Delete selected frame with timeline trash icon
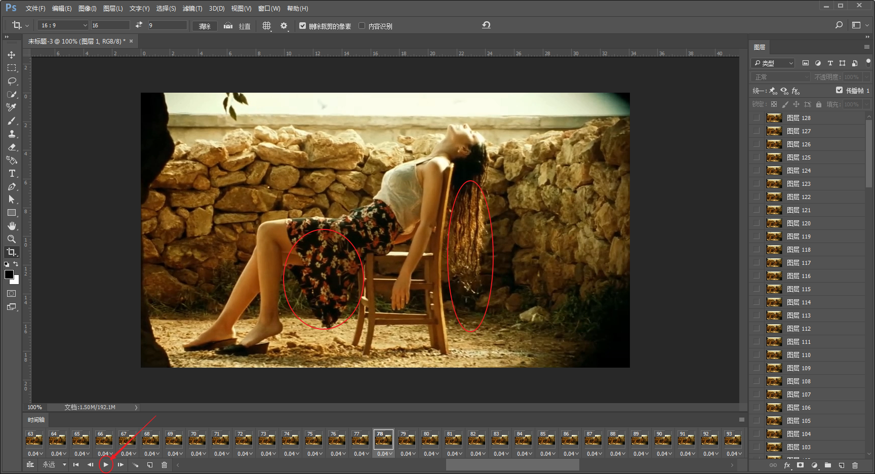Image resolution: width=875 pixels, height=474 pixels. (164, 465)
